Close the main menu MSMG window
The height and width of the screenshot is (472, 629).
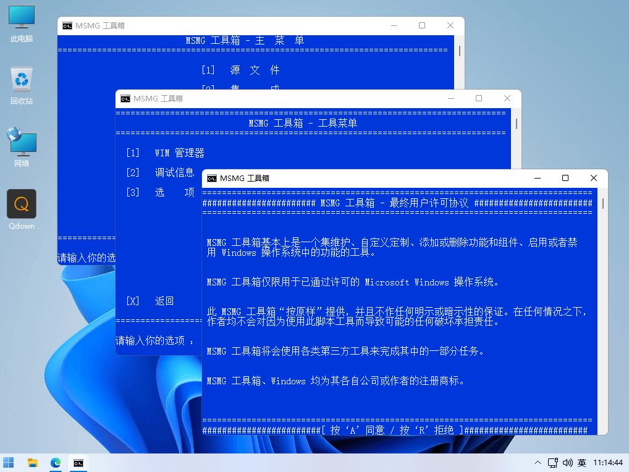(450, 25)
